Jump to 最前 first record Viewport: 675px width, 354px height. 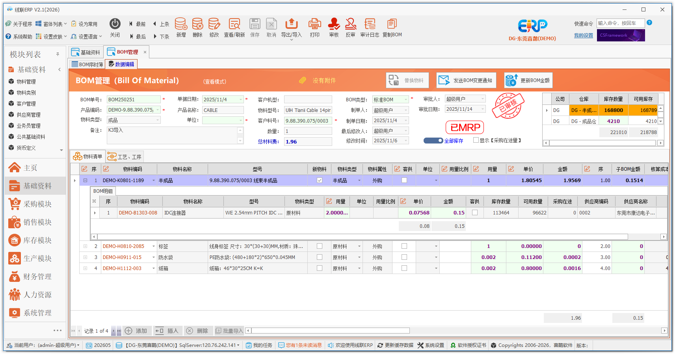[x=137, y=24]
